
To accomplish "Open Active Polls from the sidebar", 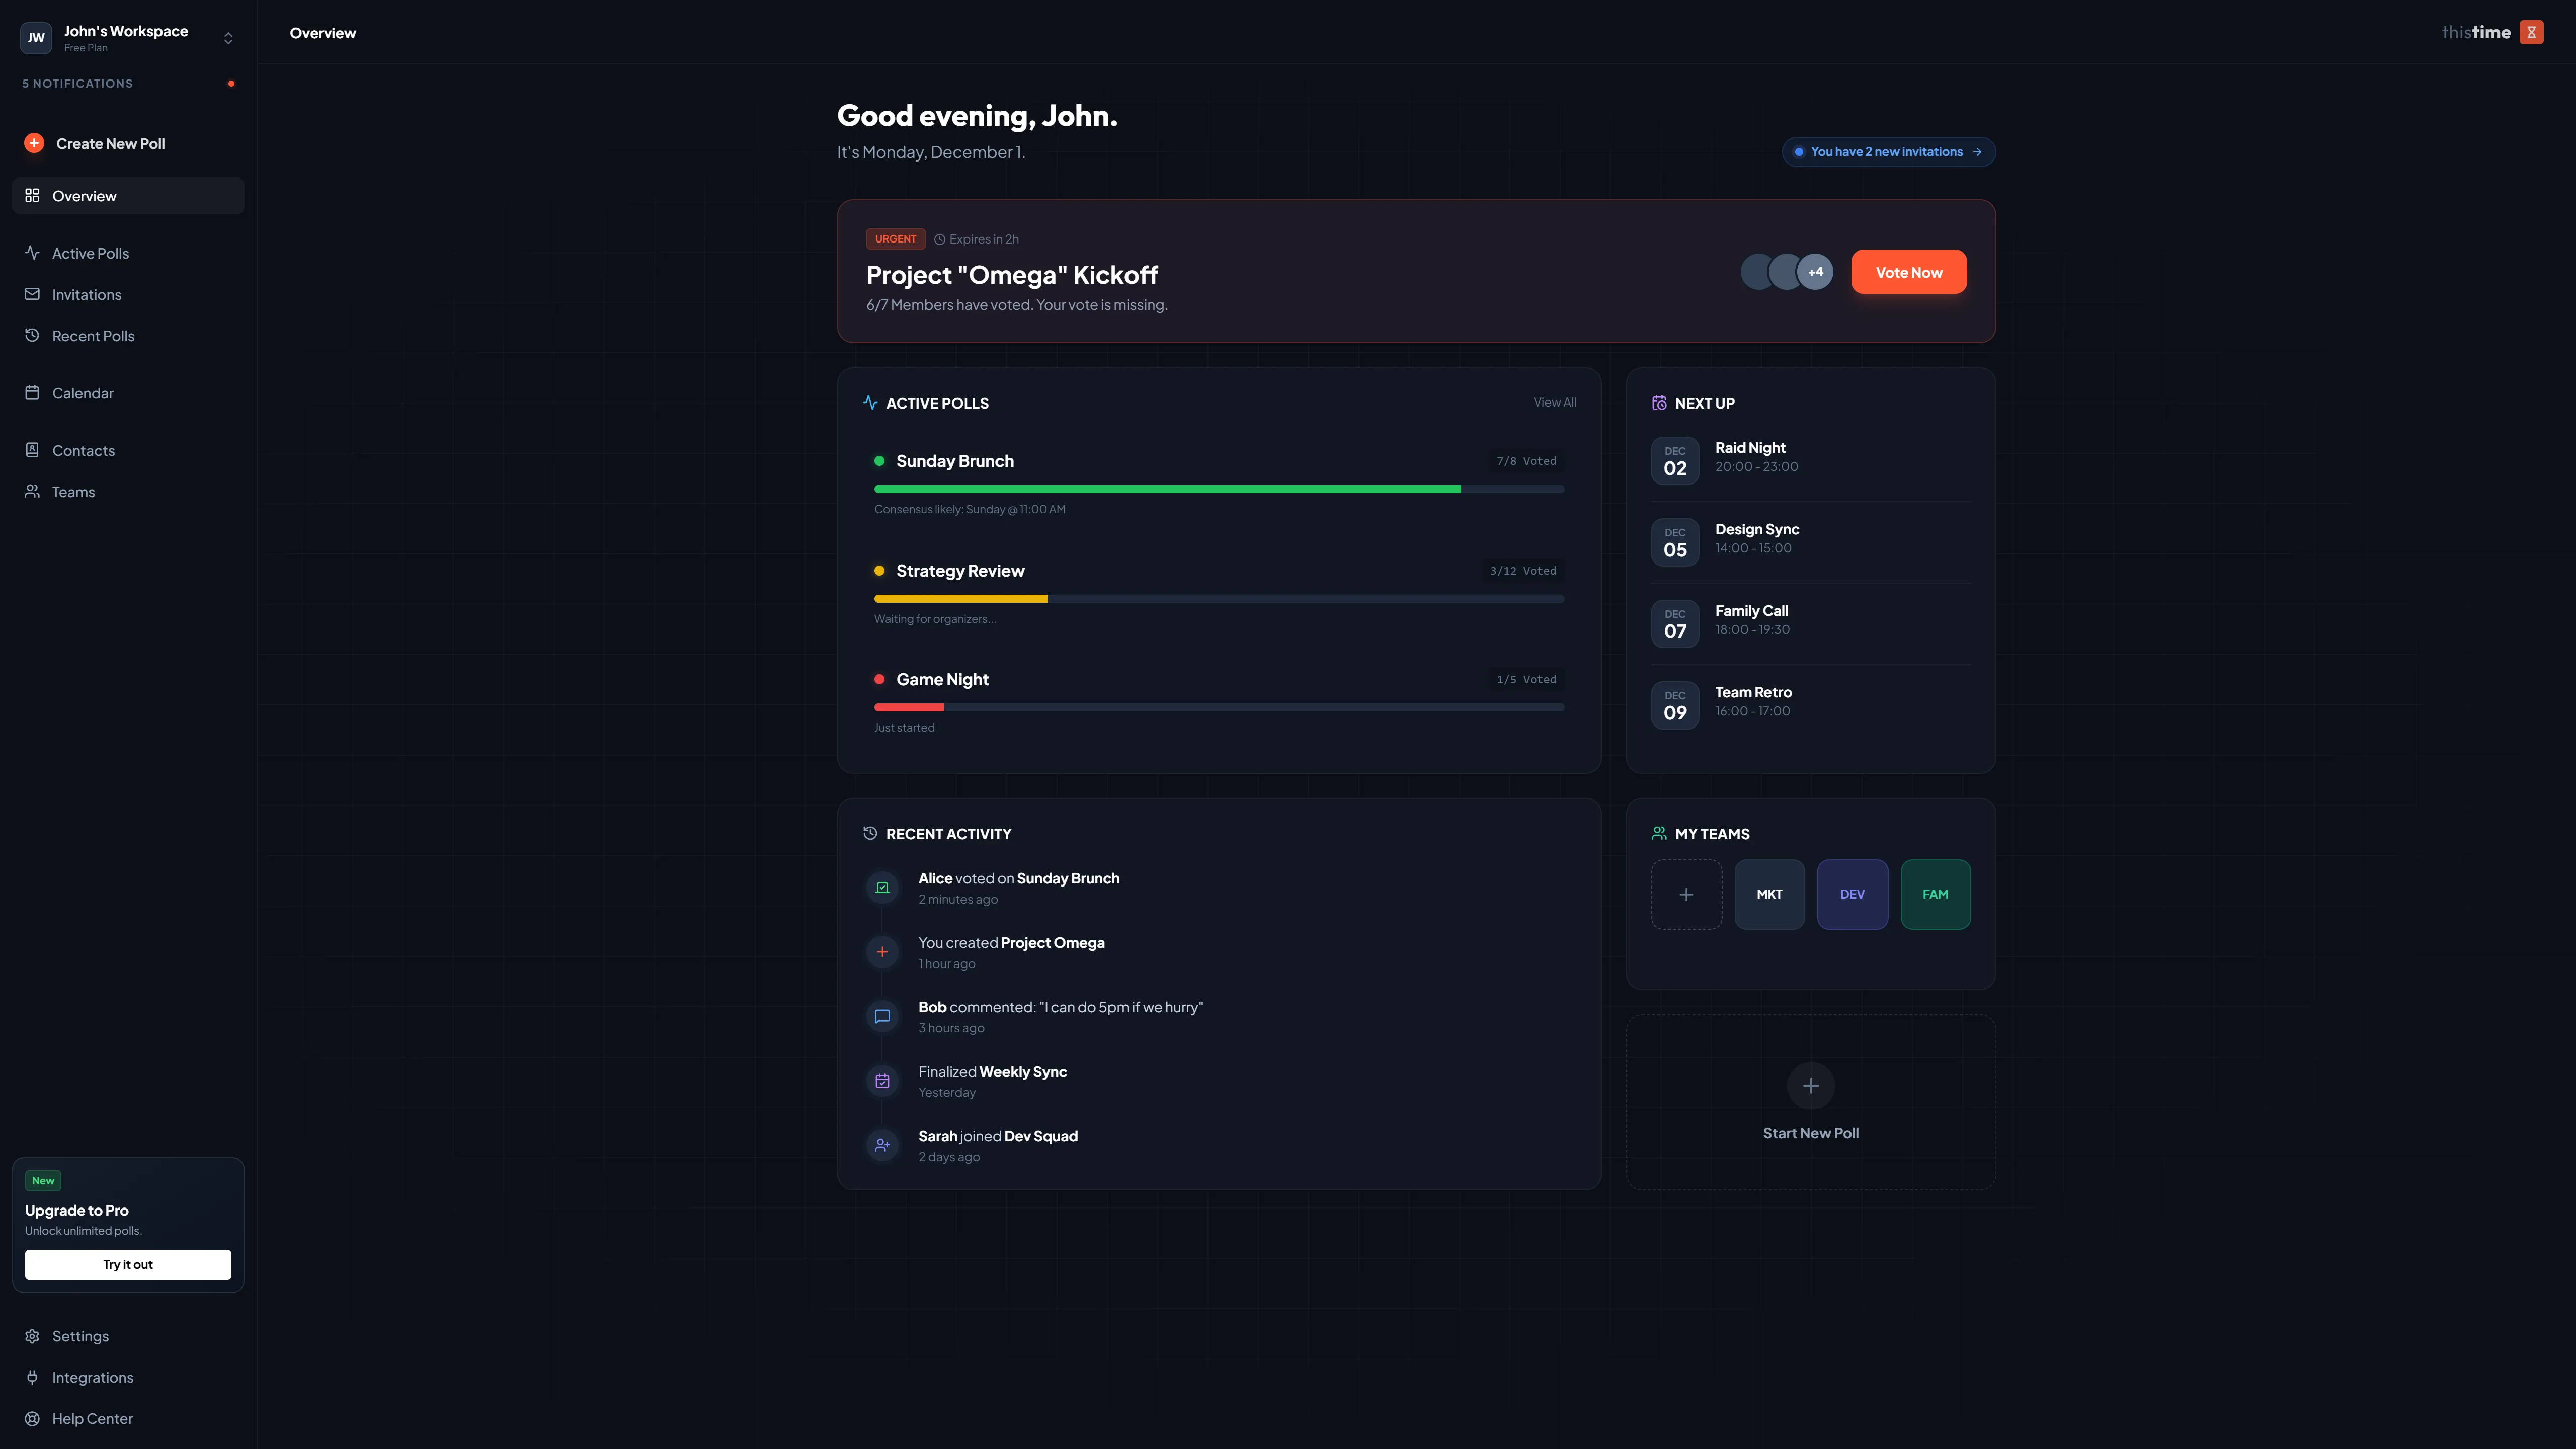I will coord(128,253).
